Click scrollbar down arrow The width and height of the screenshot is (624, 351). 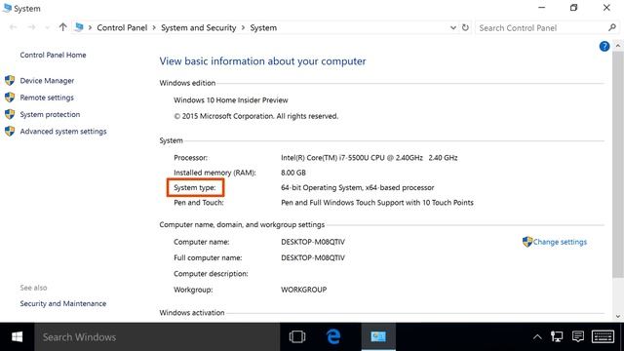tap(617, 317)
